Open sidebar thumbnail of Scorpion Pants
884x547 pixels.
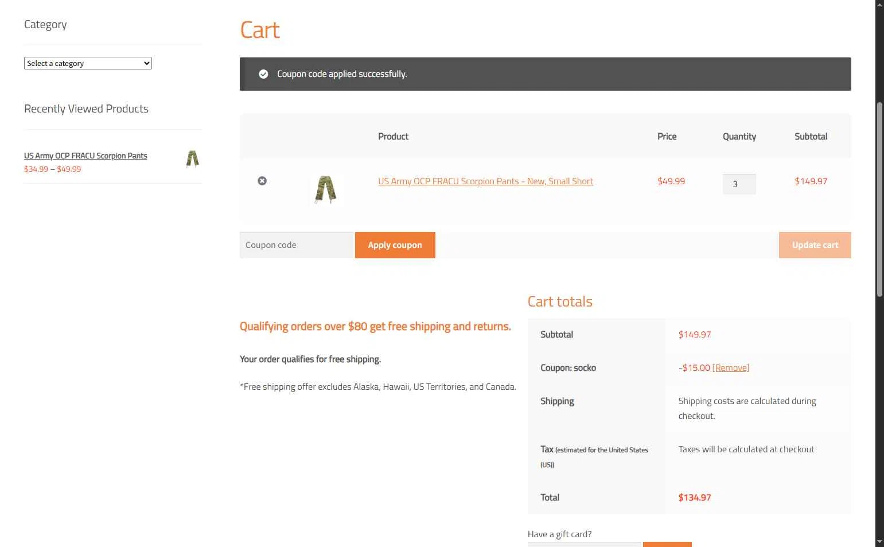[x=193, y=158]
